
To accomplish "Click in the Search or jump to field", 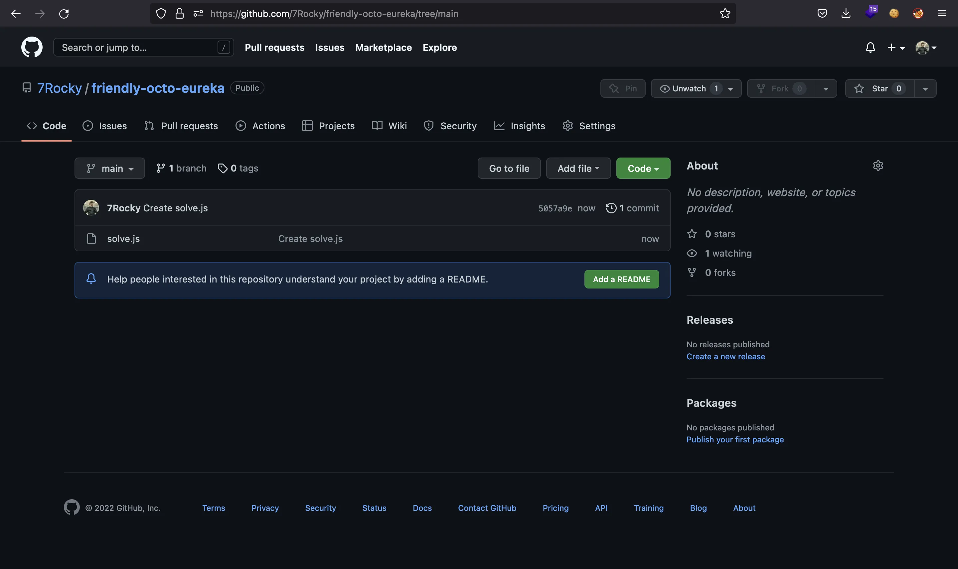I will (x=143, y=47).
